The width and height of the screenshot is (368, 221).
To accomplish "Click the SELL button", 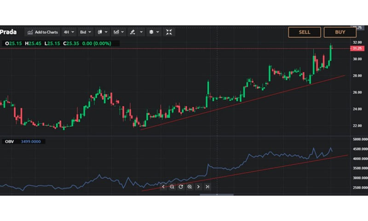I will (x=305, y=32).
